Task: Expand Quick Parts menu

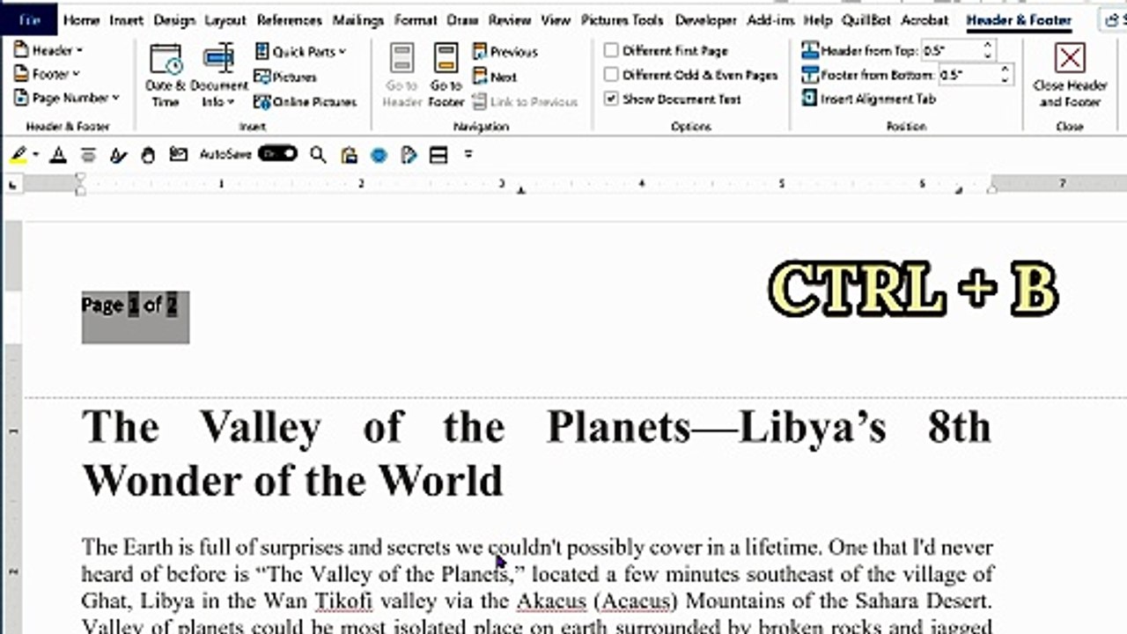Action: tap(301, 52)
